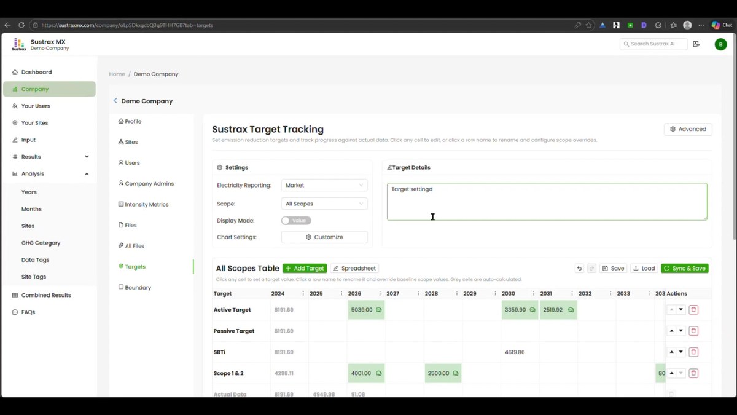Open Site Tags analysis
This screenshot has height=415, width=737.
click(x=34, y=277)
